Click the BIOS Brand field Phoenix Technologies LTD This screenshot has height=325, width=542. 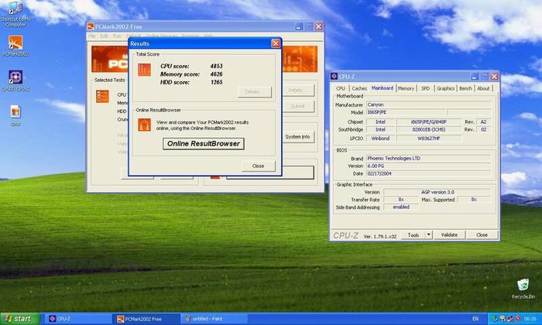tap(429, 158)
